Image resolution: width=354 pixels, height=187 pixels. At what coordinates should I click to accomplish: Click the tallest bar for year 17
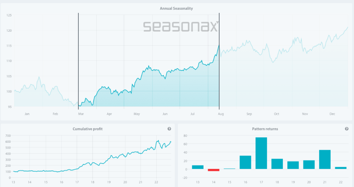click(x=261, y=153)
